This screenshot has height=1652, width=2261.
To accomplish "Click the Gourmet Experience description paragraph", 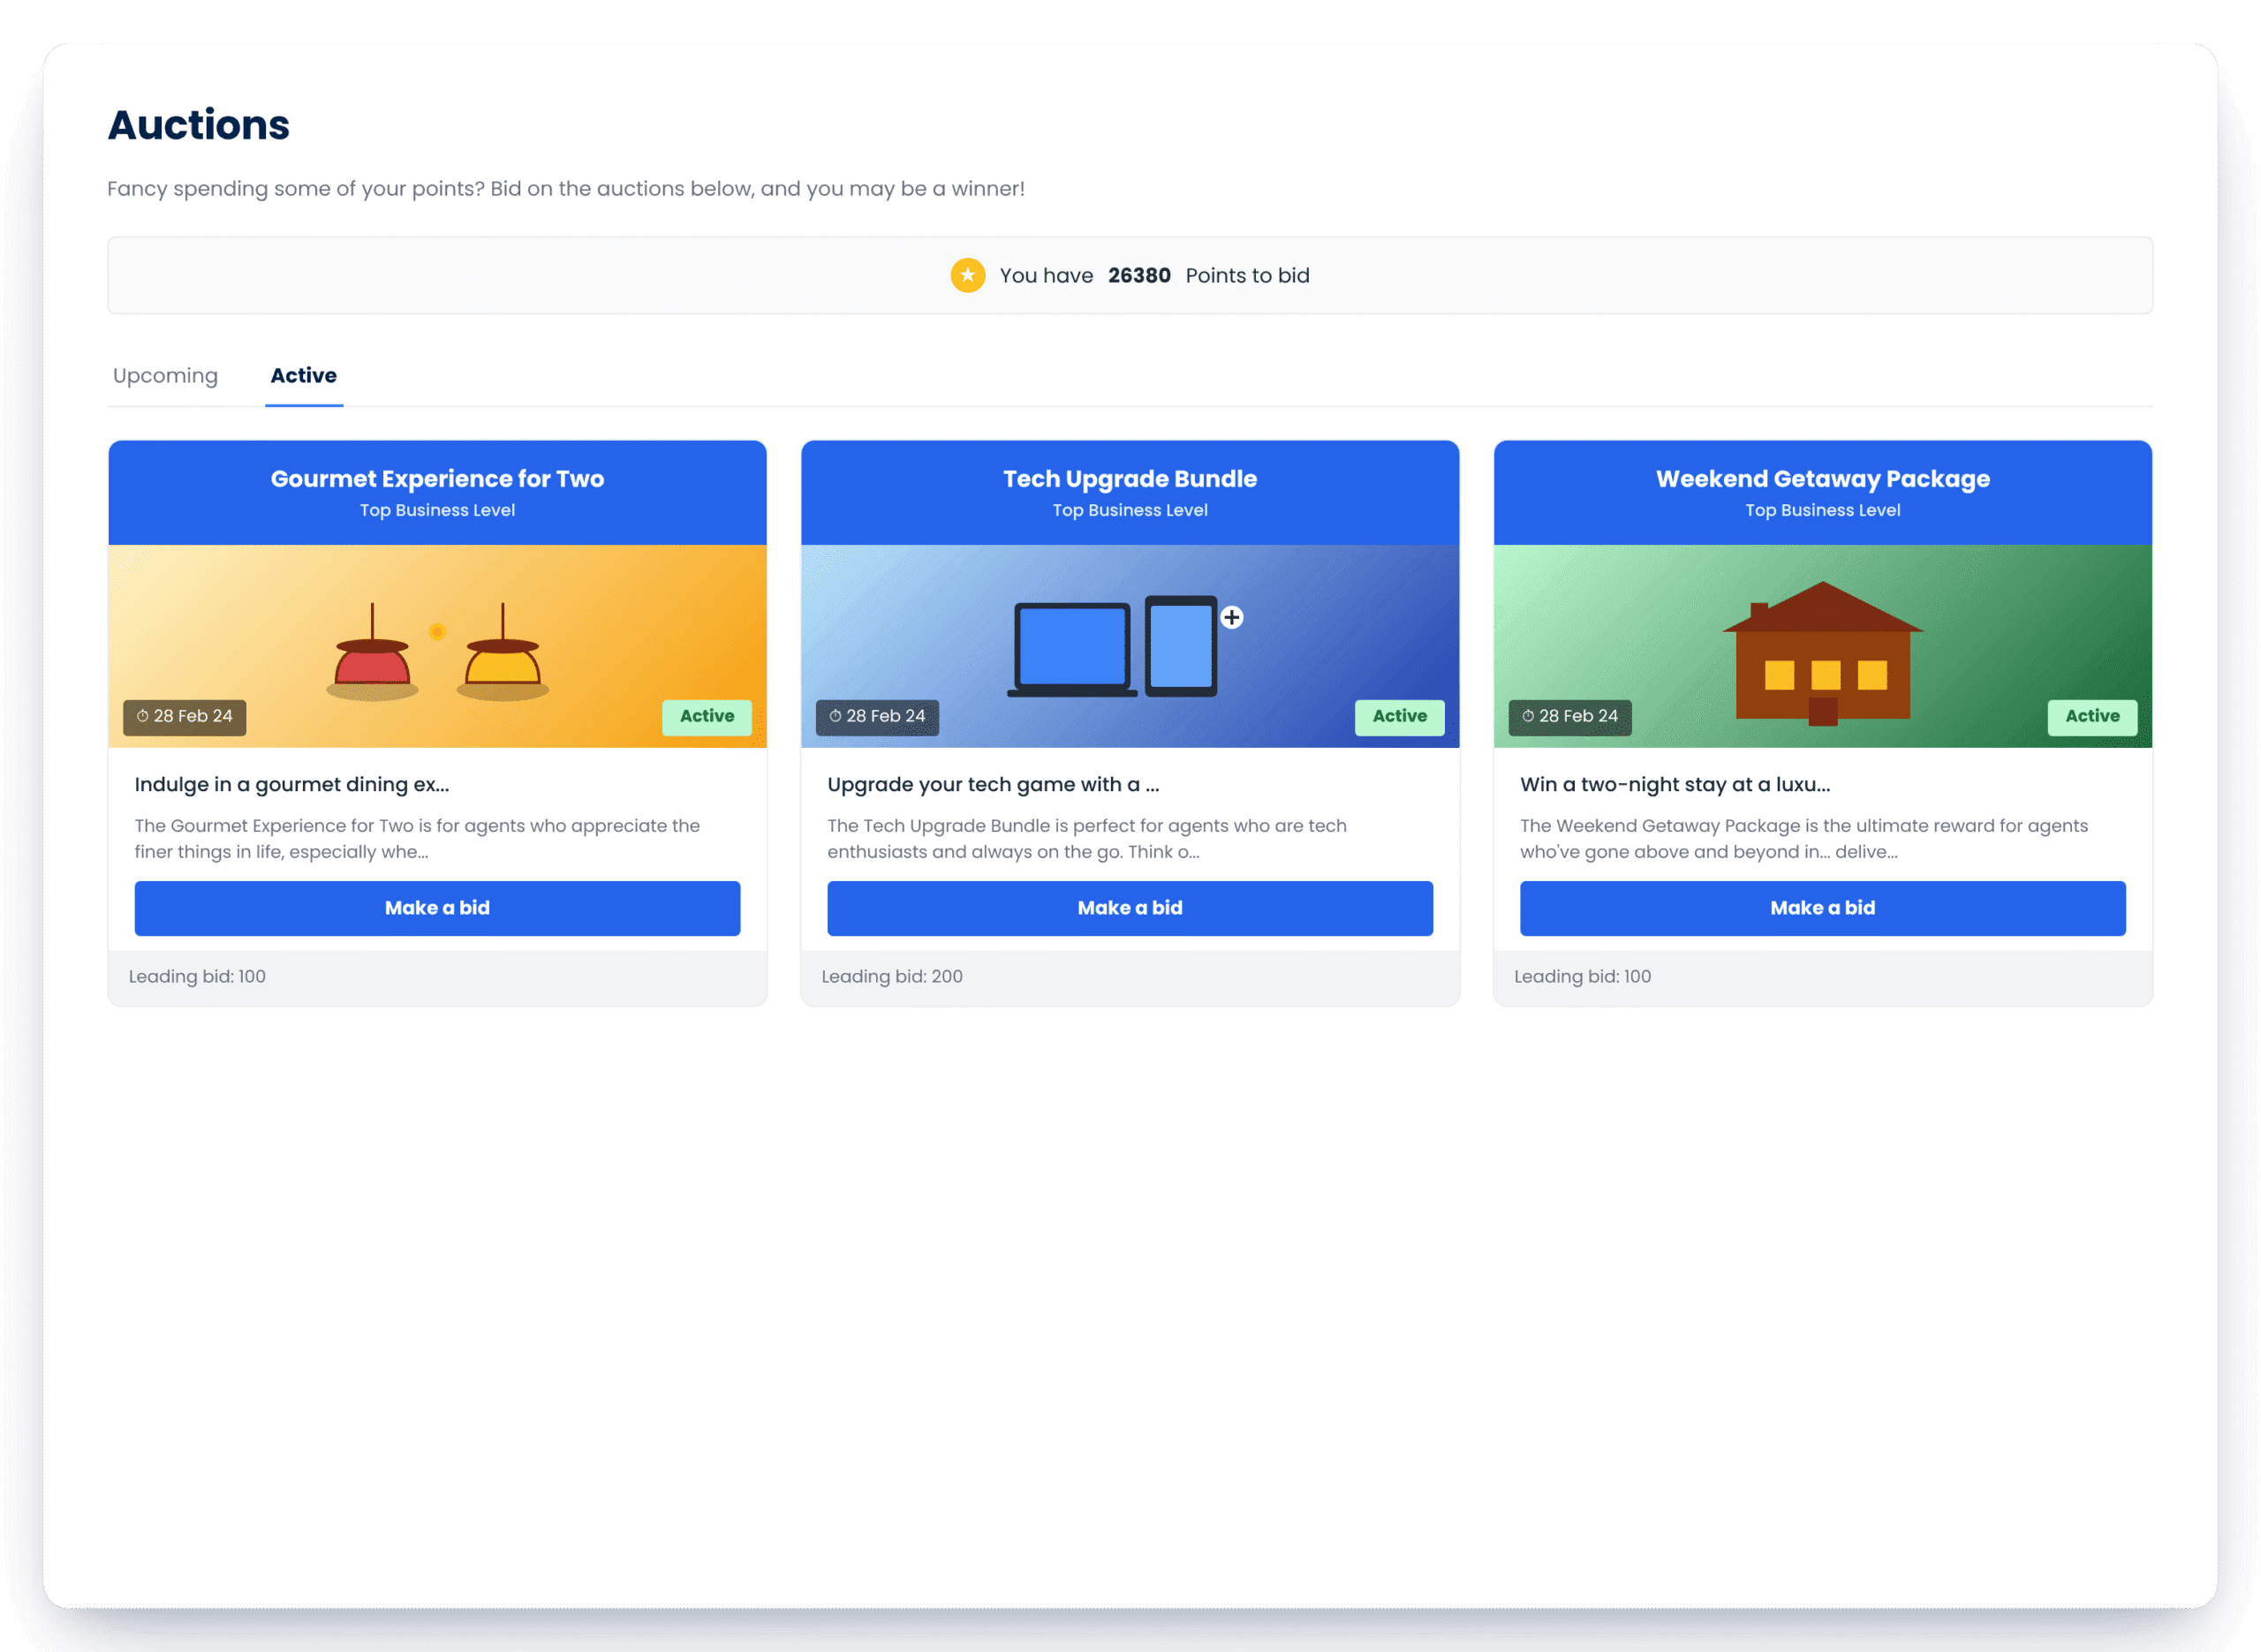I will click(417, 838).
